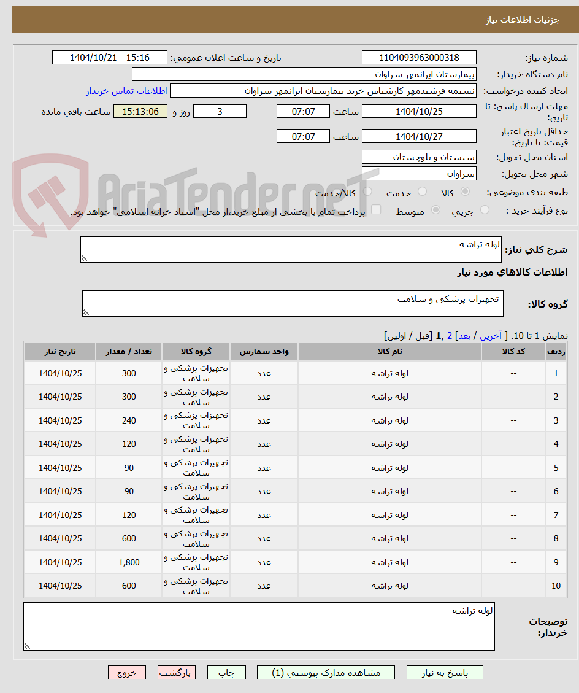Click the توضیحات خریدار text area

[259, 626]
